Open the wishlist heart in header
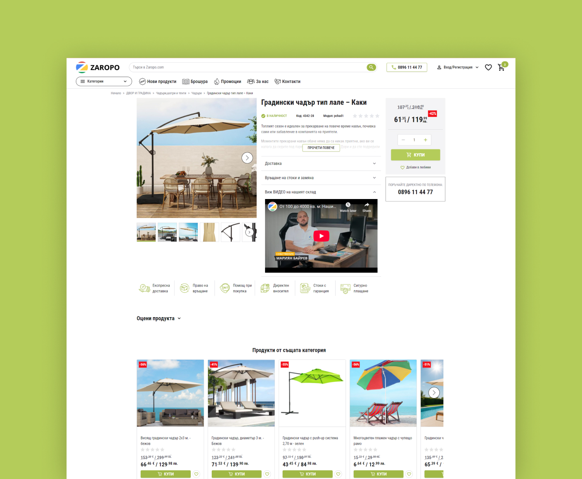Image resolution: width=582 pixels, height=479 pixels. 488,67
